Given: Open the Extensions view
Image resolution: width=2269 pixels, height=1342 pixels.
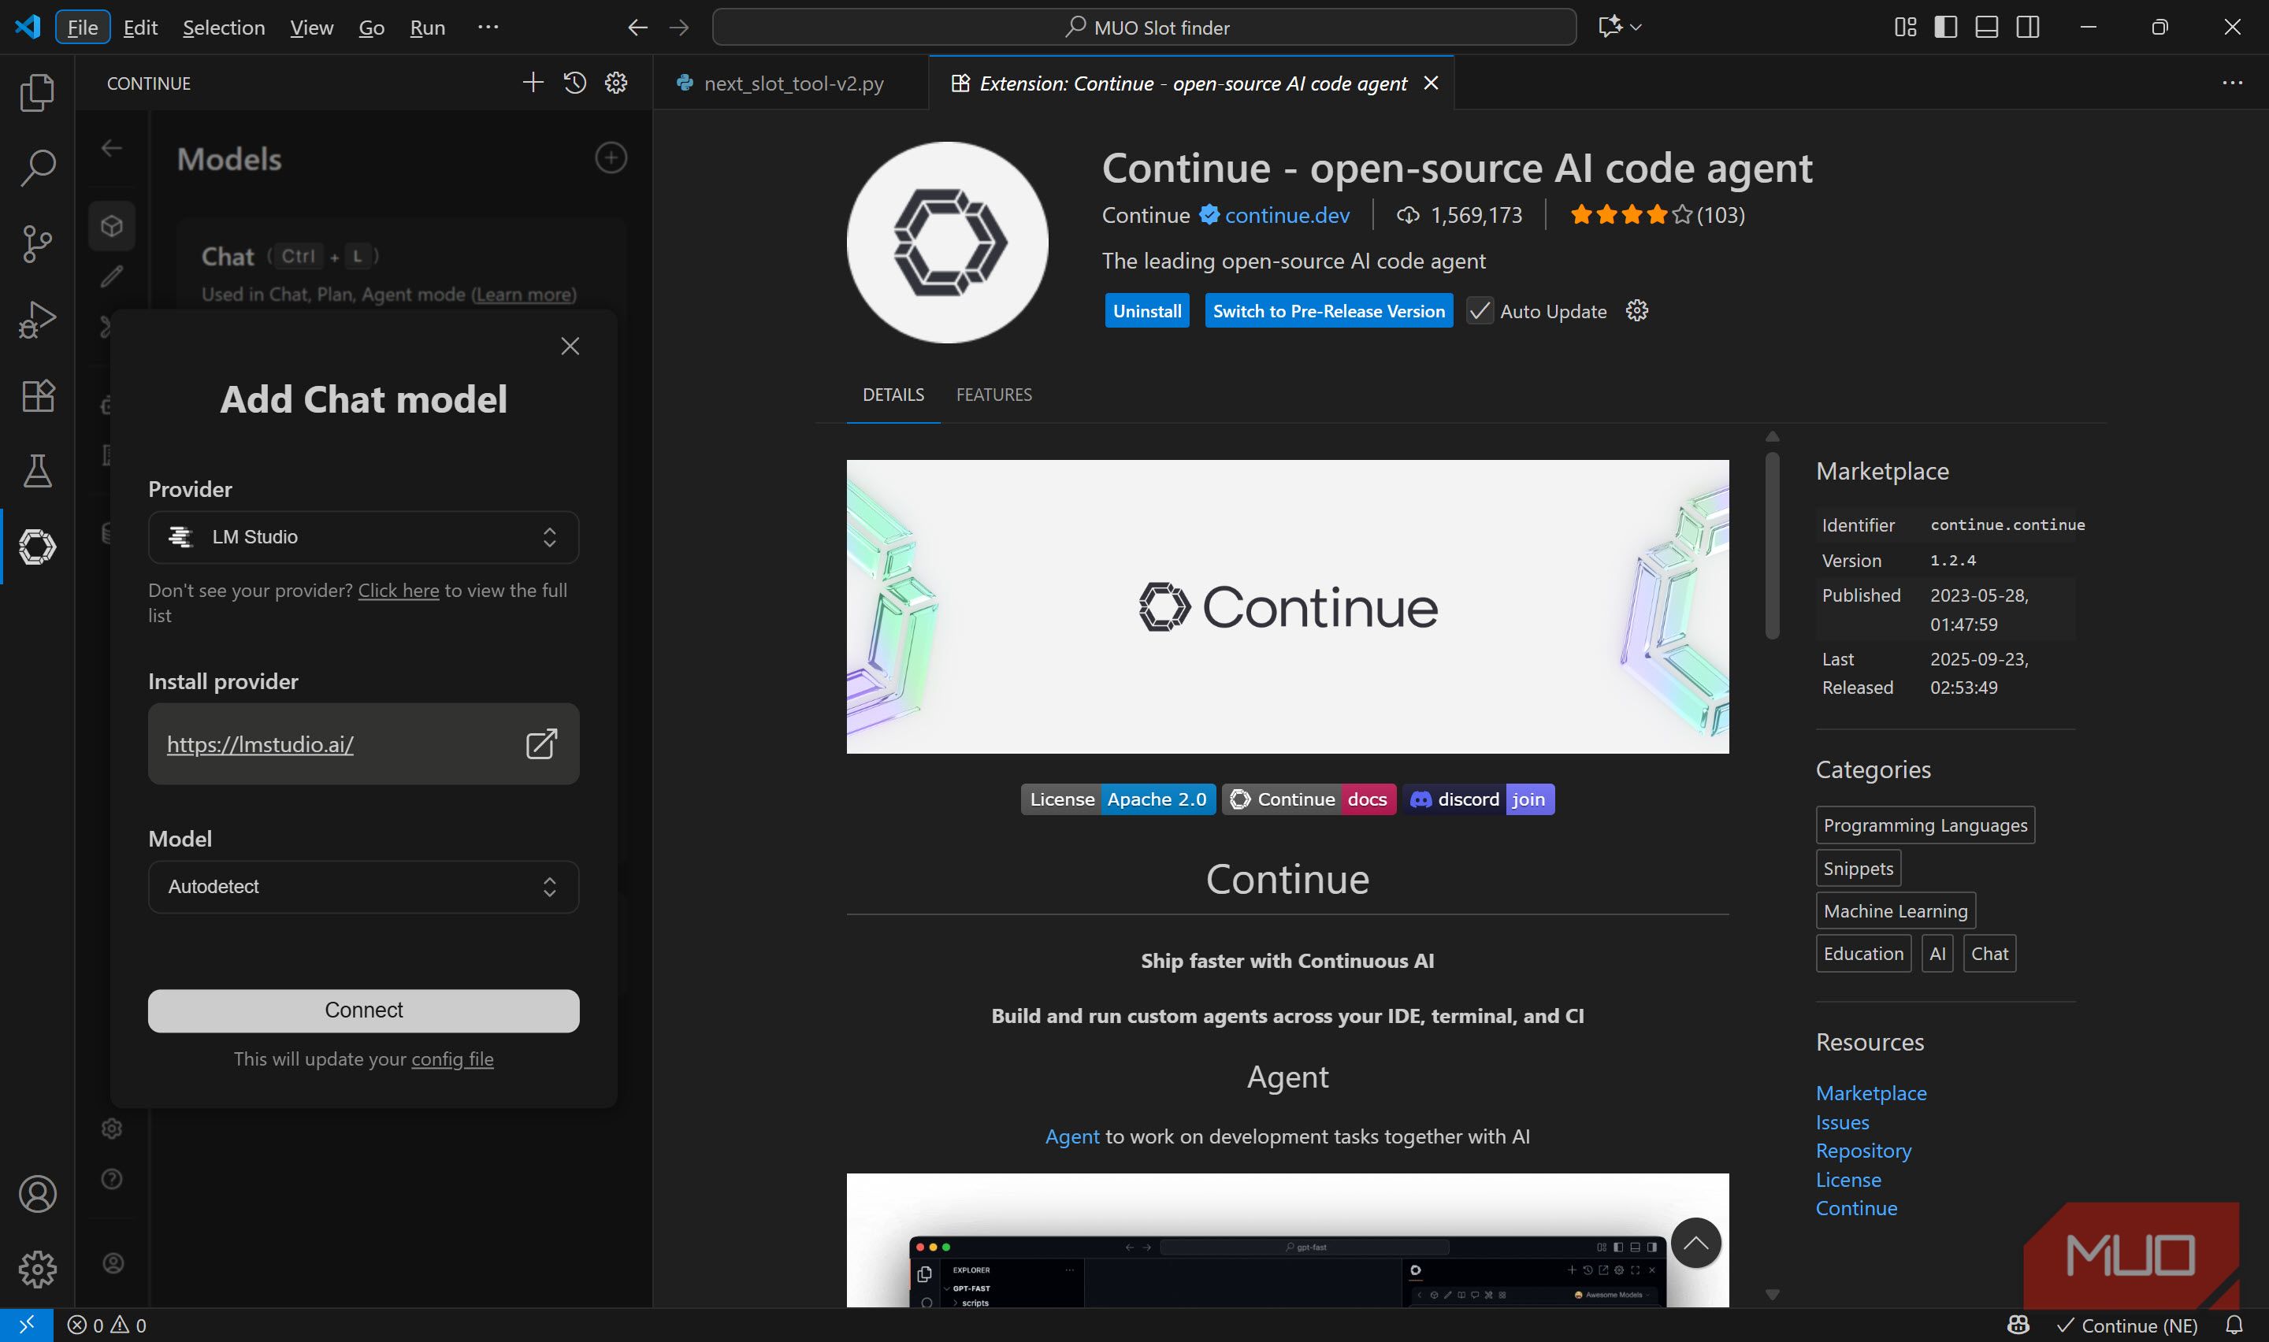Looking at the screenshot, I should pyautogui.click(x=37, y=395).
